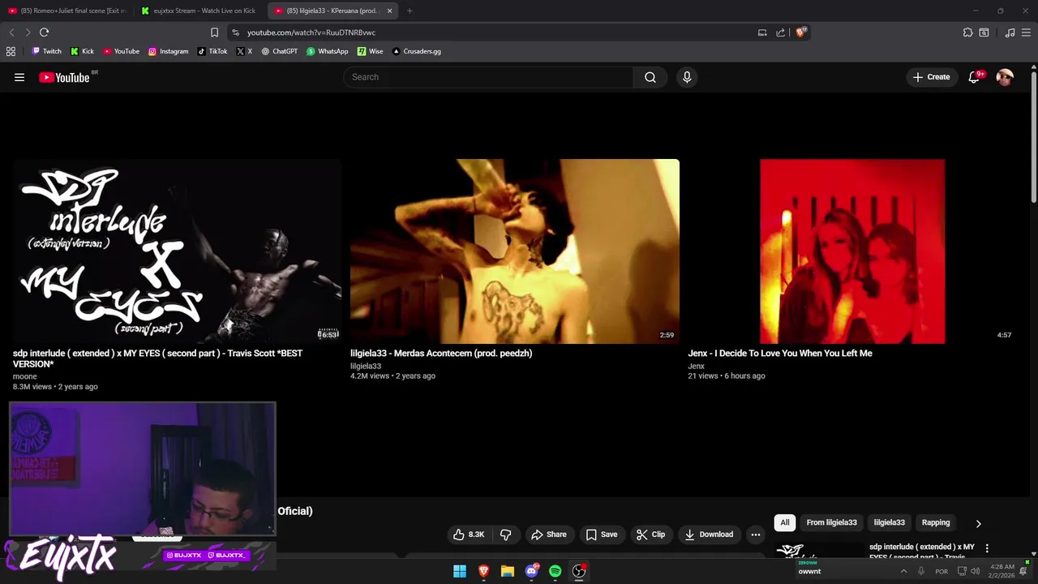Open OBS Studio from the taskbar

coord(579,571)
